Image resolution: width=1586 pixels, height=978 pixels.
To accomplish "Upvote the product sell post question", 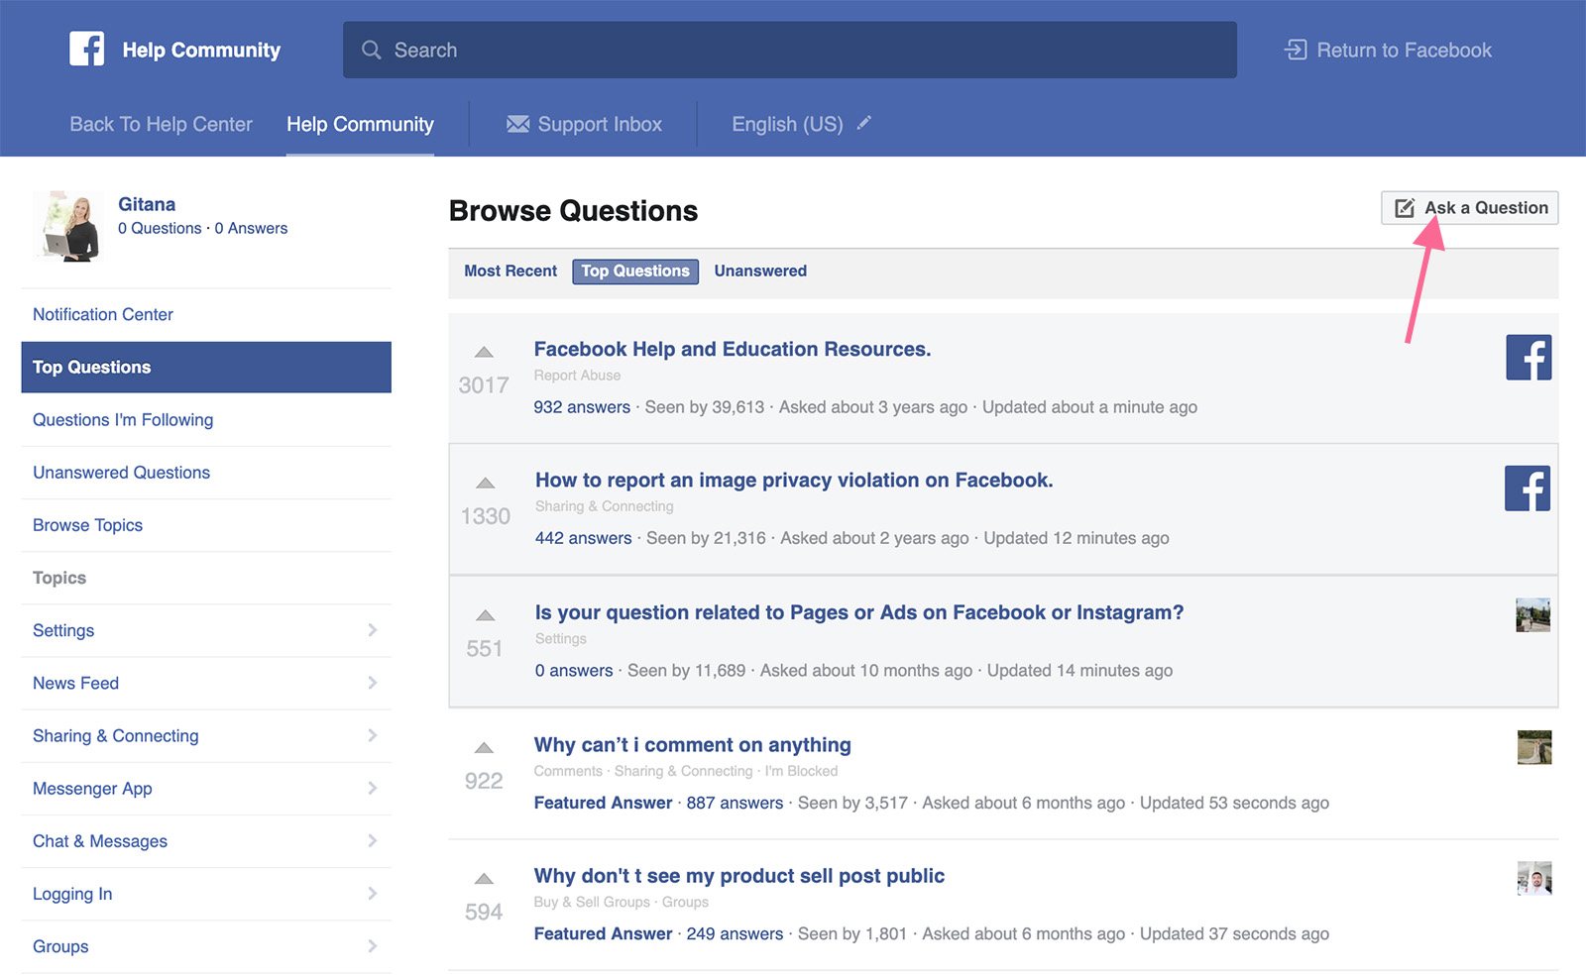I will point(484,879).
